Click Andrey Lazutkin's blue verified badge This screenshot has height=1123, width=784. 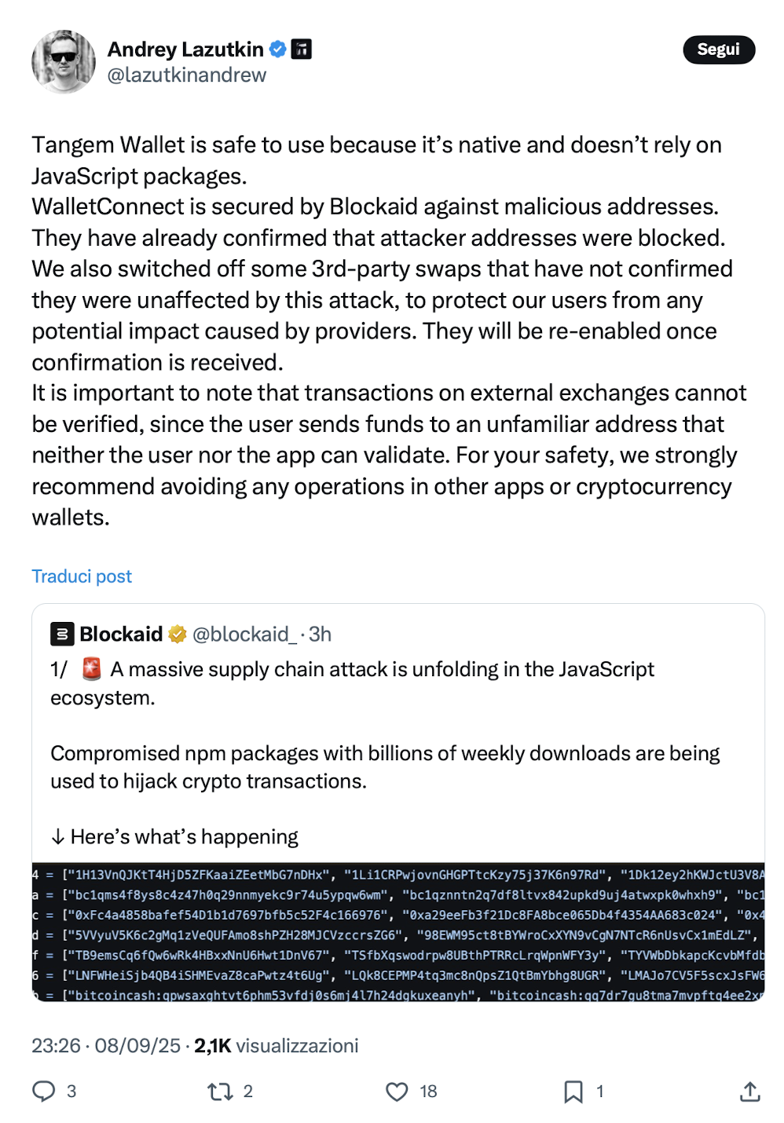point(278,49)
